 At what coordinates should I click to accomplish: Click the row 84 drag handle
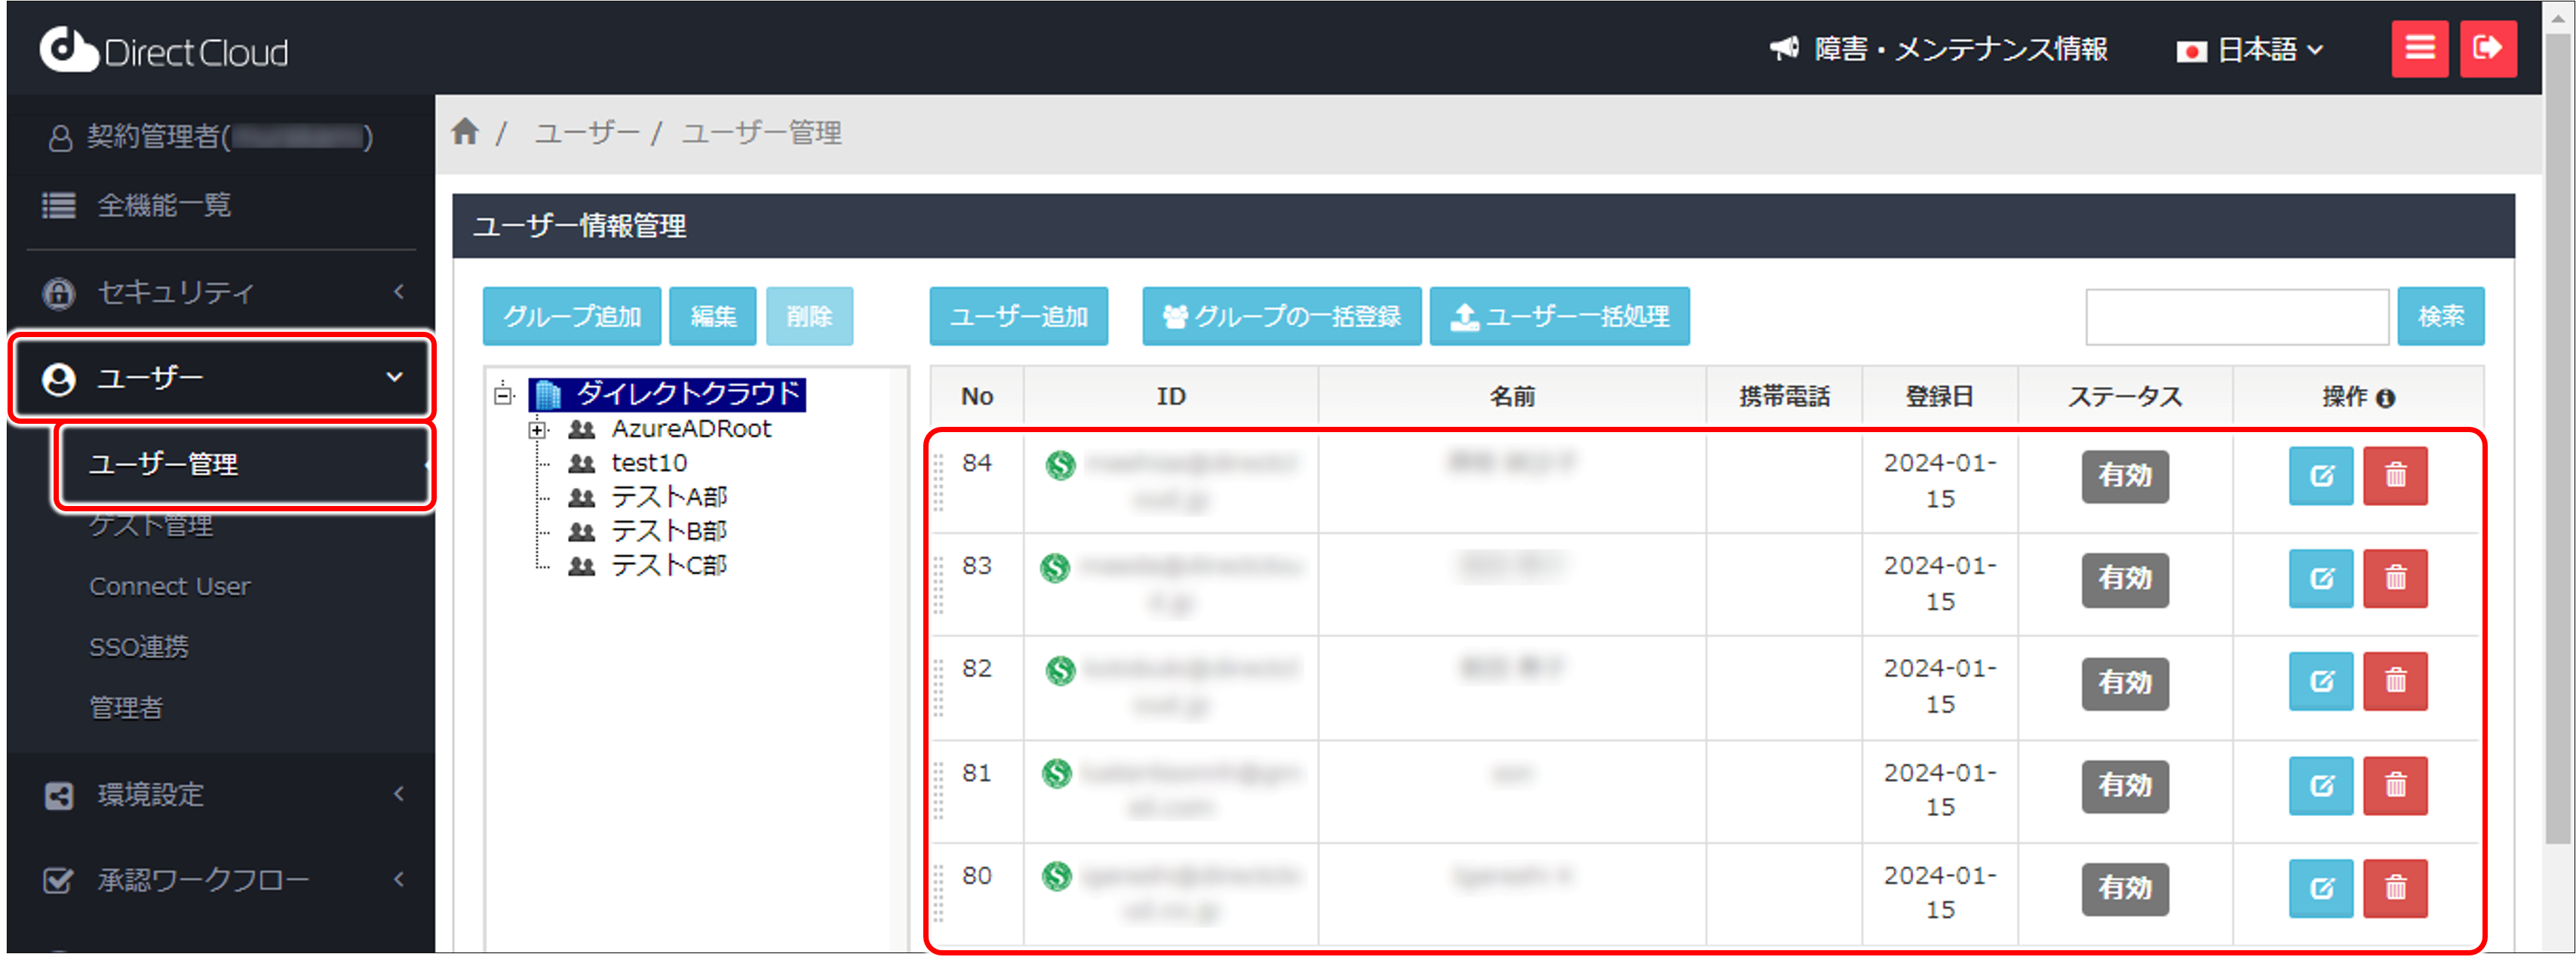[x=939, y=482]
